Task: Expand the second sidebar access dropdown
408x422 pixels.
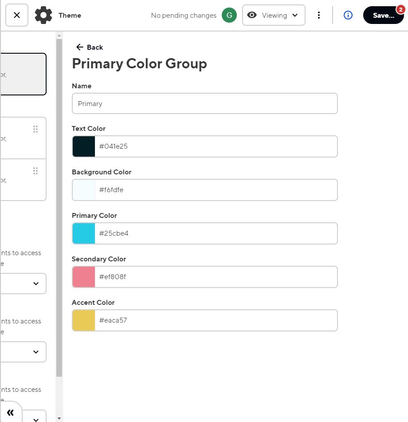Action: 36,352
